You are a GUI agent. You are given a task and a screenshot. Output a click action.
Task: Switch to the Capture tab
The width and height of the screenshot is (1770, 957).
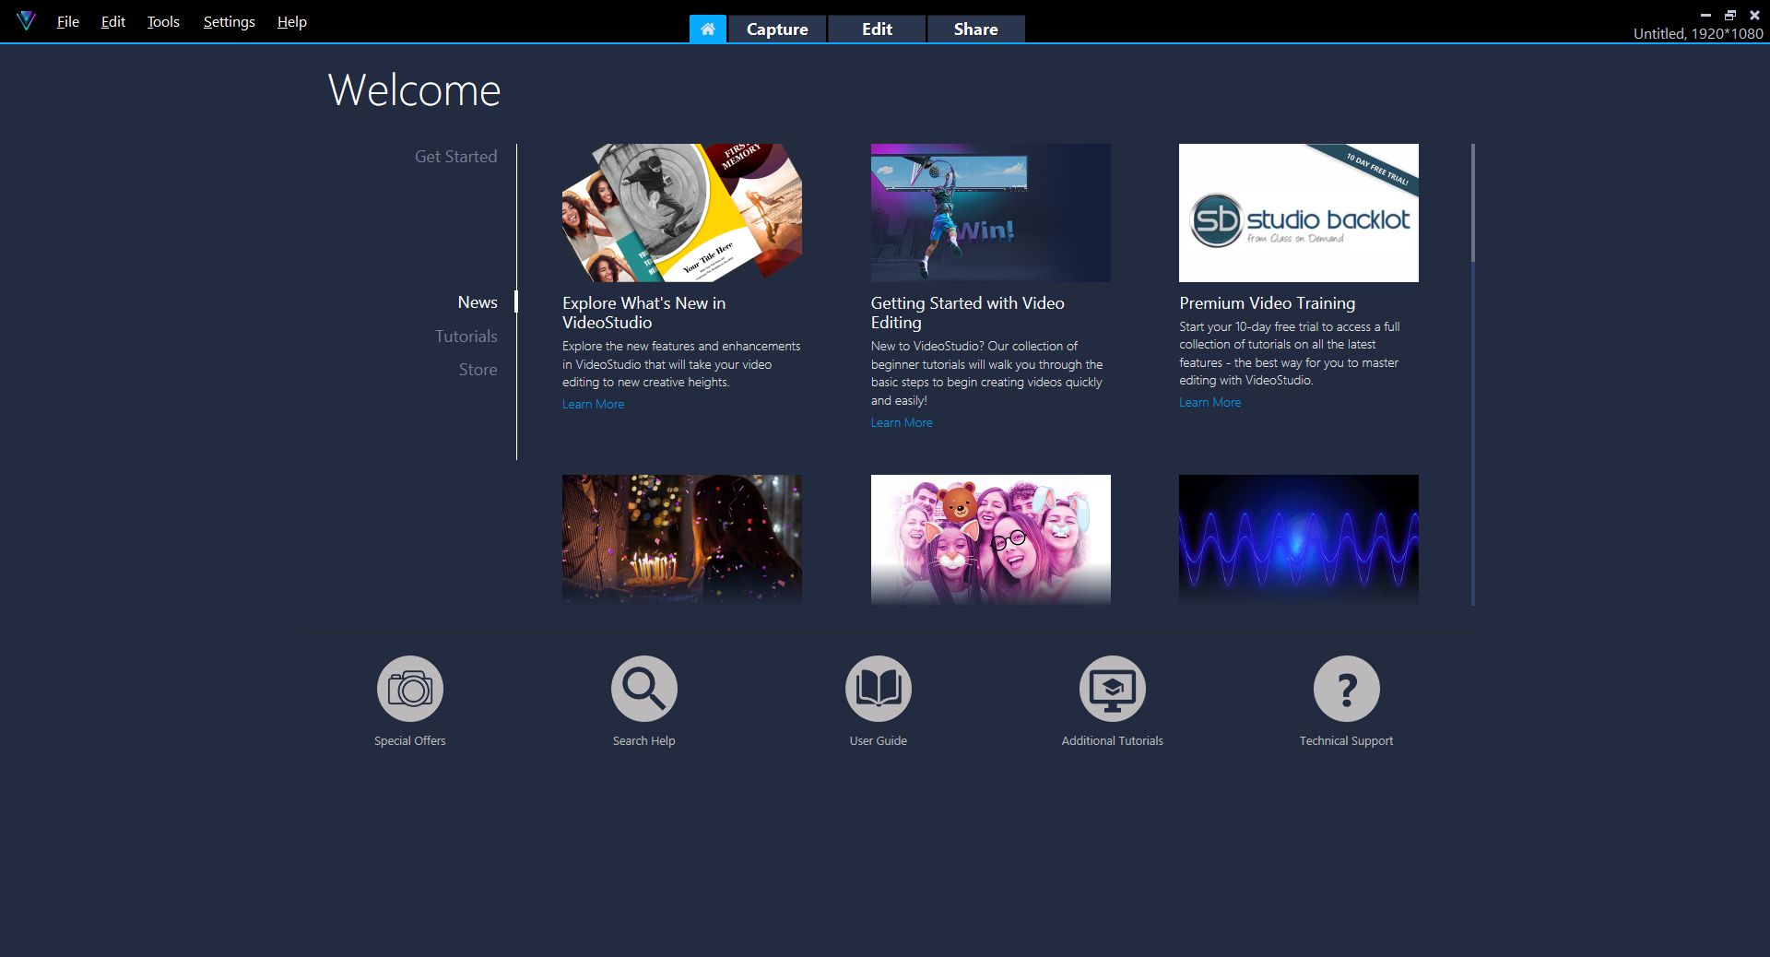pyautogui.click(x=776, y=30)
